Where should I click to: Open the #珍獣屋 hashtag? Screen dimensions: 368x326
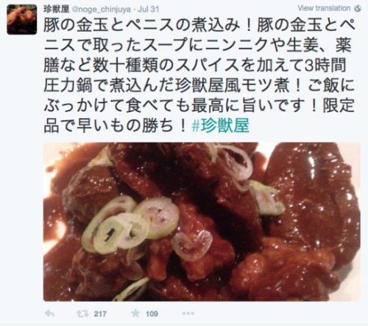point(220,125)
